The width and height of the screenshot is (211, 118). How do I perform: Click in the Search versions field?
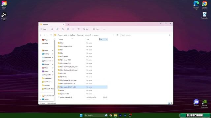point(146,35)
